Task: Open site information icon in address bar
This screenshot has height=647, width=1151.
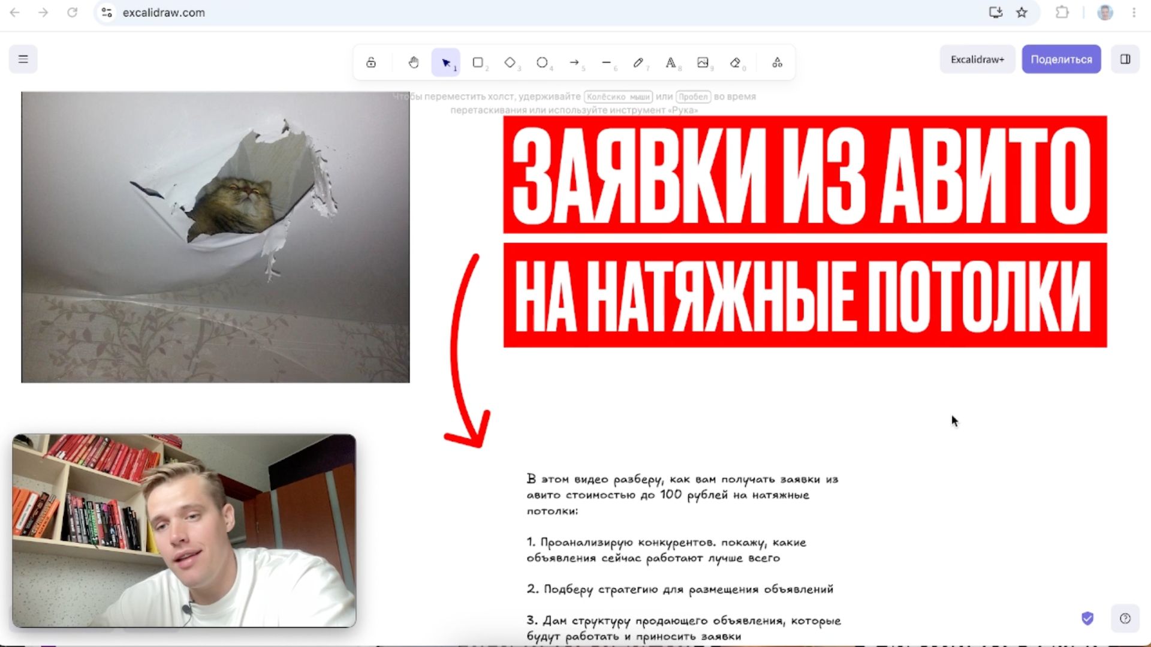Action: 107,12
